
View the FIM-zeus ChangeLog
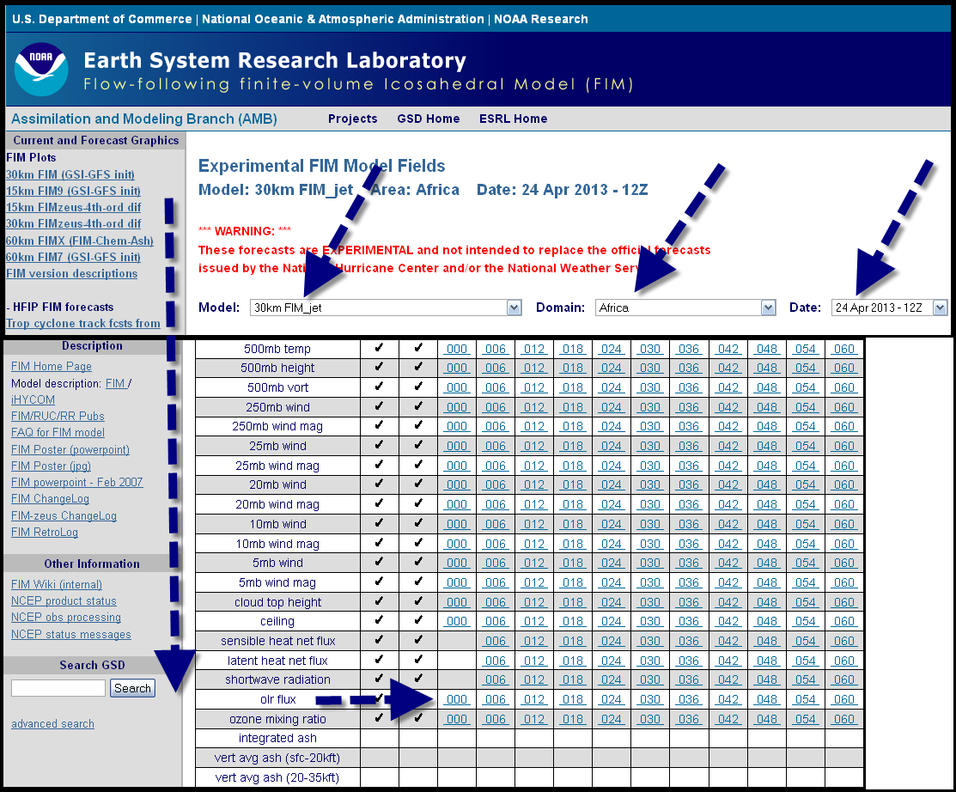64,515
